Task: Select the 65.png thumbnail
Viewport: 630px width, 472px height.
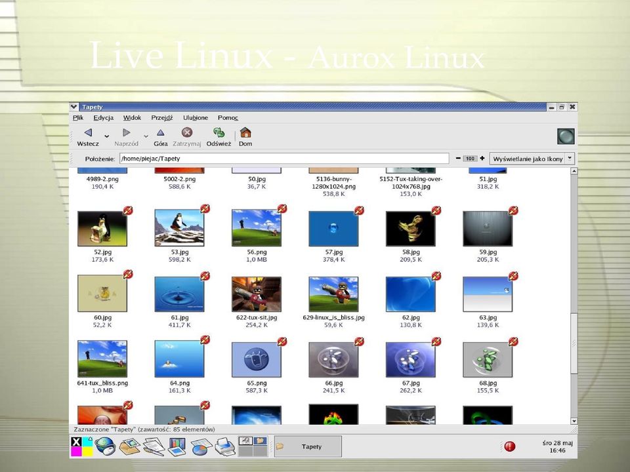Action: [x=257, y=360]
